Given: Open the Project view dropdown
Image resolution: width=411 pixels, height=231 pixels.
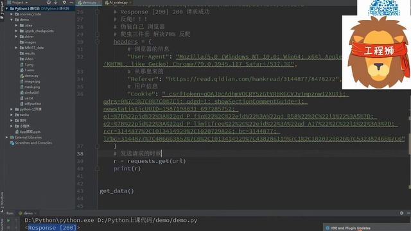Looking at the screenshot, I should [x=18, y=3].
